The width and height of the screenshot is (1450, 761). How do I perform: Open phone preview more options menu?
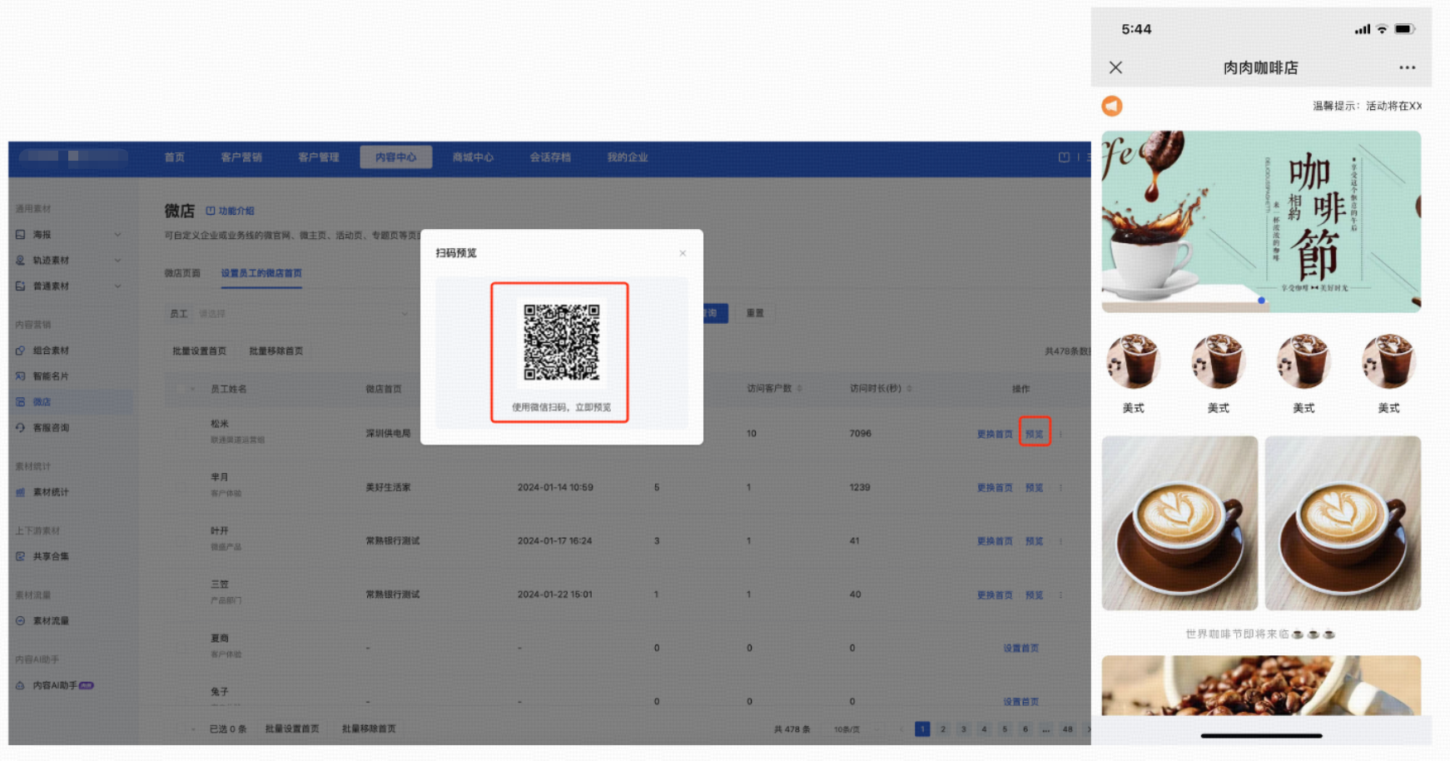tap(1407, 67)
